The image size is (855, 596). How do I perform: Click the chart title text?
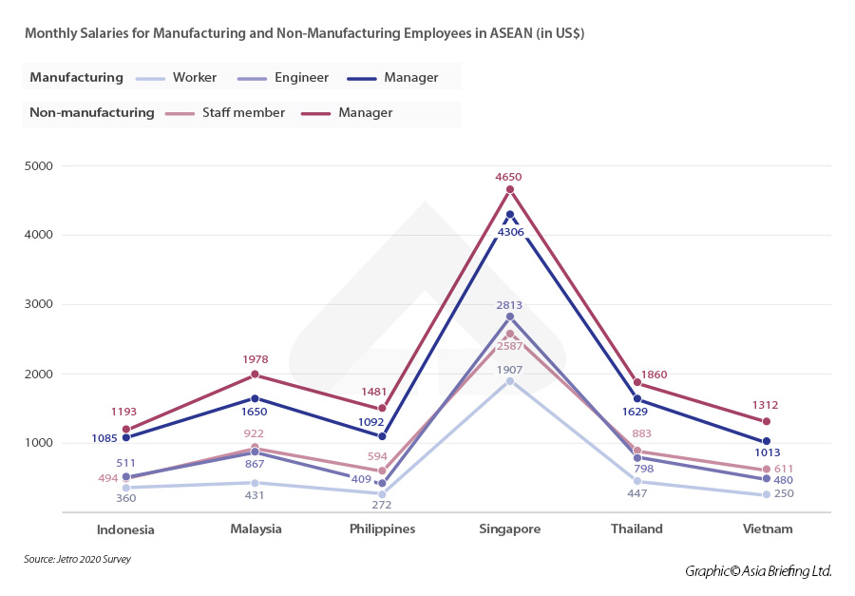(304, 33)
